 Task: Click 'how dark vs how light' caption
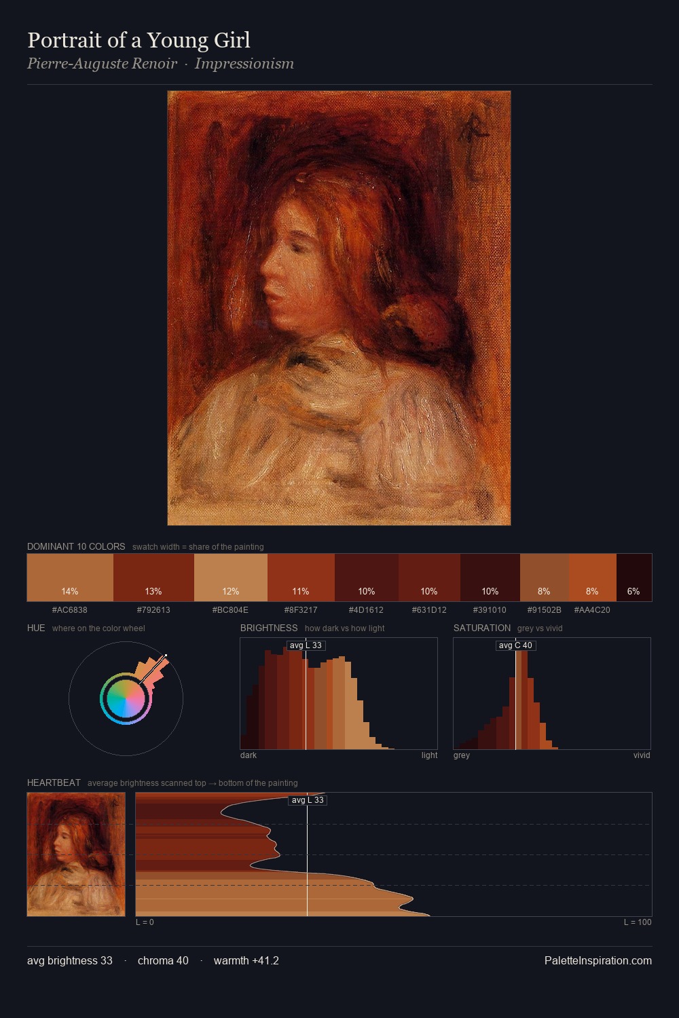[344, 628]
